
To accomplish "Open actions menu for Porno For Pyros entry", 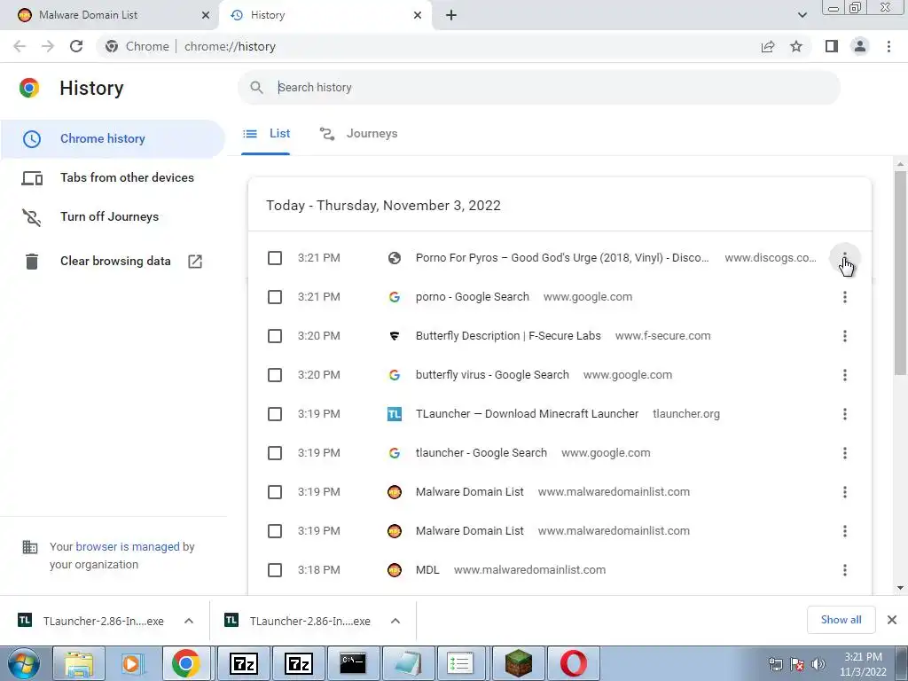I will click(x=845, y=258).
